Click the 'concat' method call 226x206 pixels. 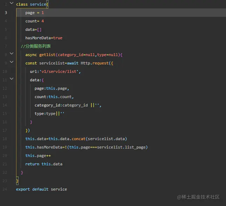[78, 139]
